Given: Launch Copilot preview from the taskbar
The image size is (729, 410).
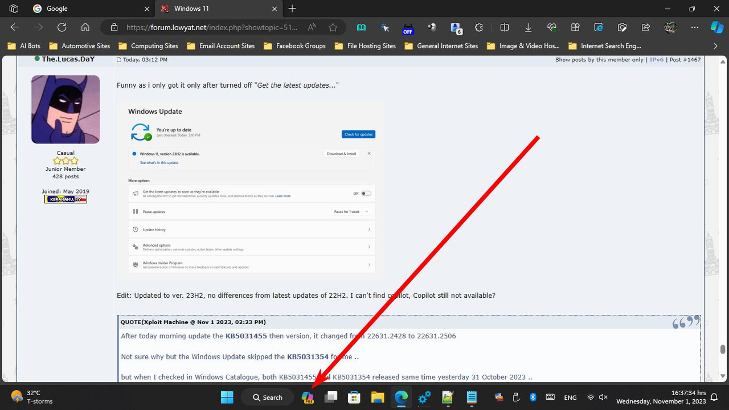Looking at the screenshot, I should point(308,397).
